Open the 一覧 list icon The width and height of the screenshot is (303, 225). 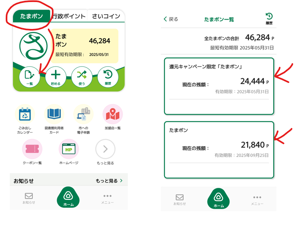(x=29, y=76)
